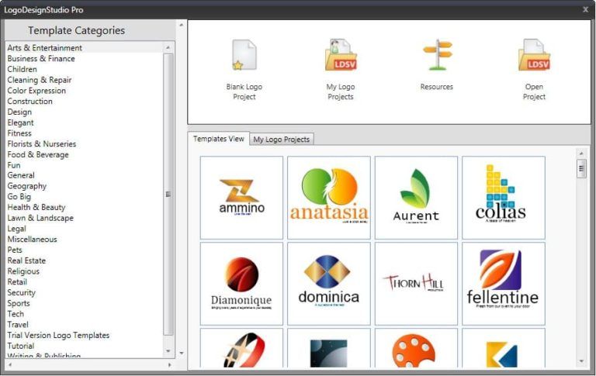Close the LogoDesignStudio Pro window
The width and height of the screenshot is (596, 376).
[586, 9]
